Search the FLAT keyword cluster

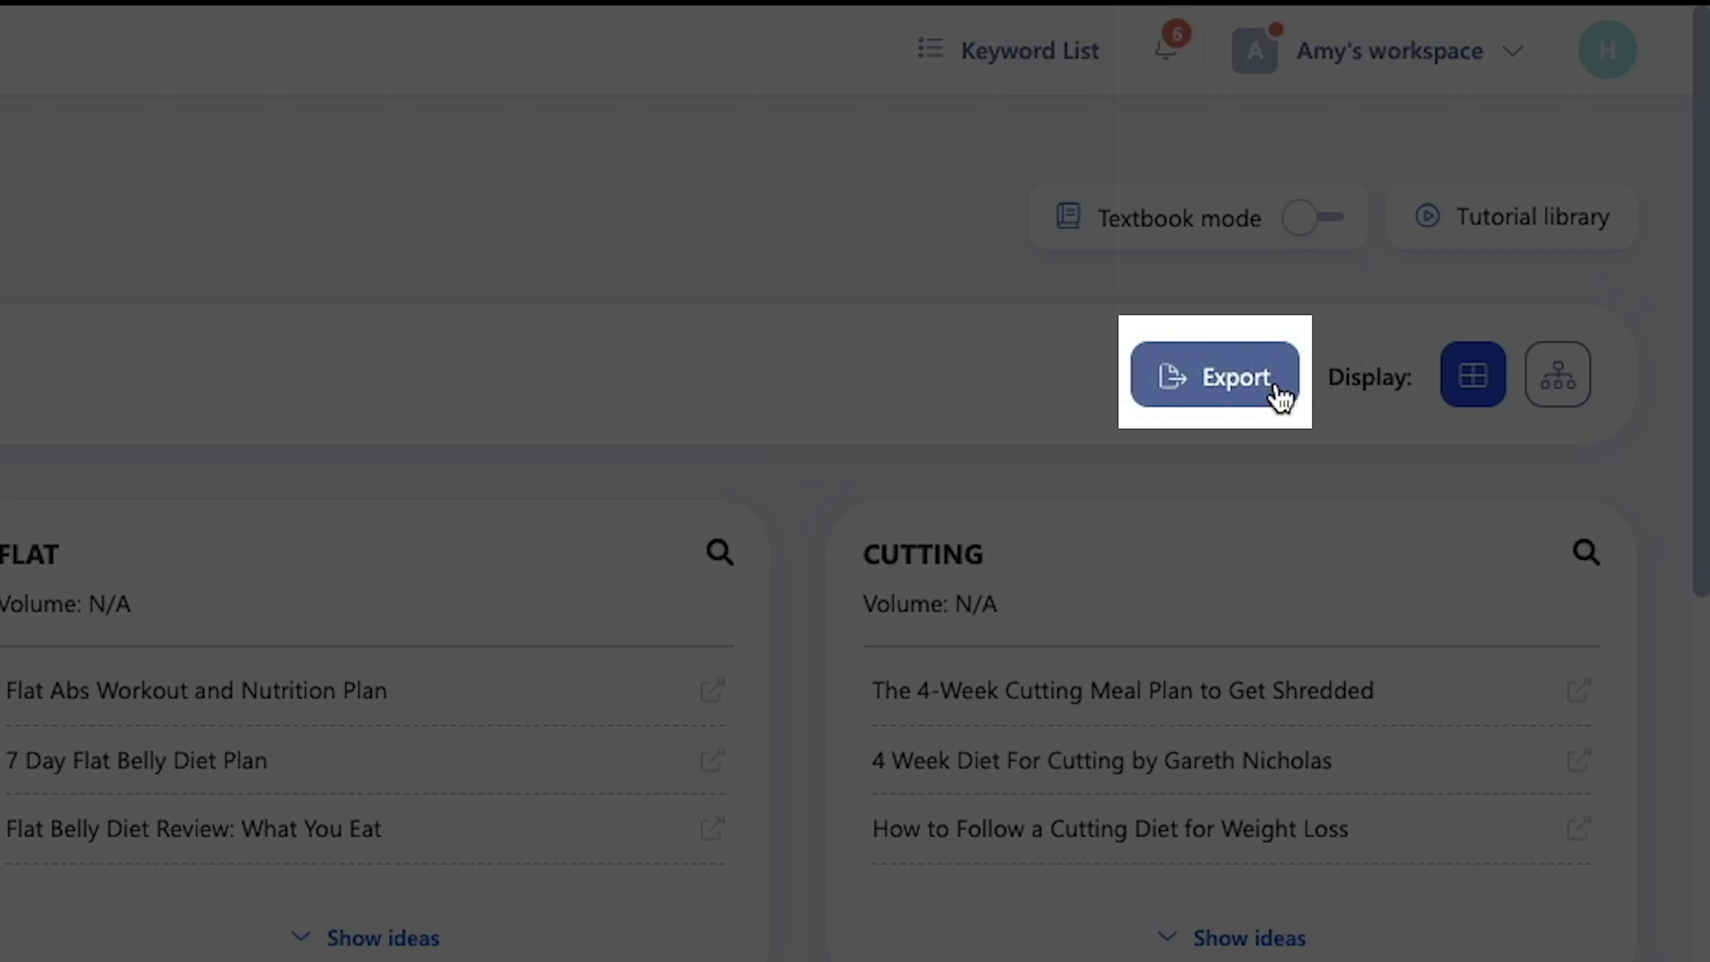(x=720, y=552)
